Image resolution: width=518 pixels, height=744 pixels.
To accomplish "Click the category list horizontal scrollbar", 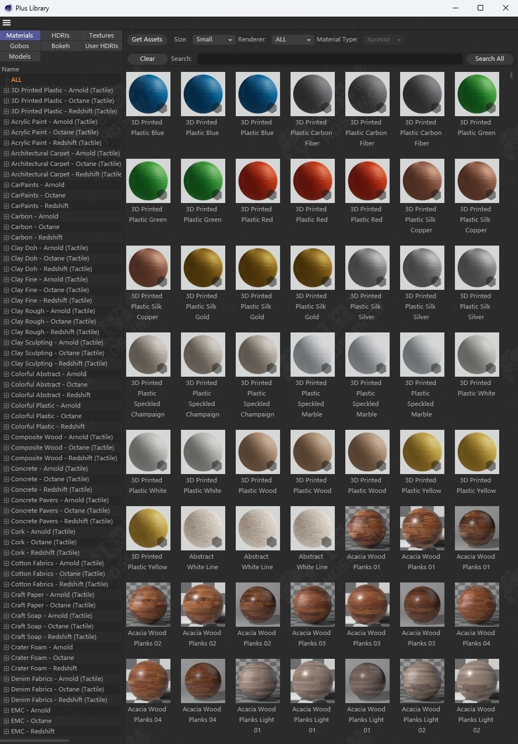I will pyautogui.click(x=34, y=740).
